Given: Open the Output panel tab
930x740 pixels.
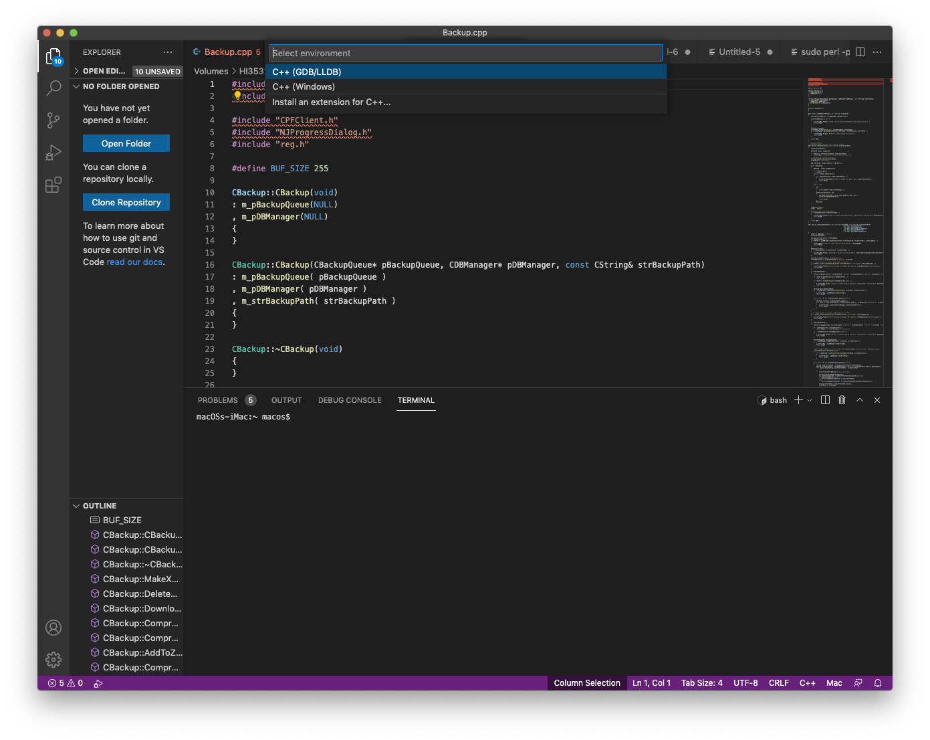Looking at the screenshot, I should pos(286,400).
